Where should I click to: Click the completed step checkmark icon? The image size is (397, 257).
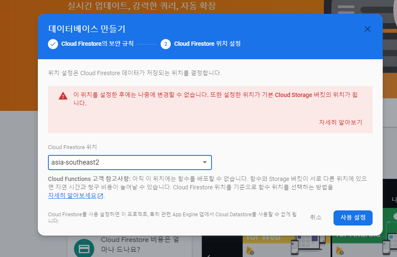click(x=53, y=44)
